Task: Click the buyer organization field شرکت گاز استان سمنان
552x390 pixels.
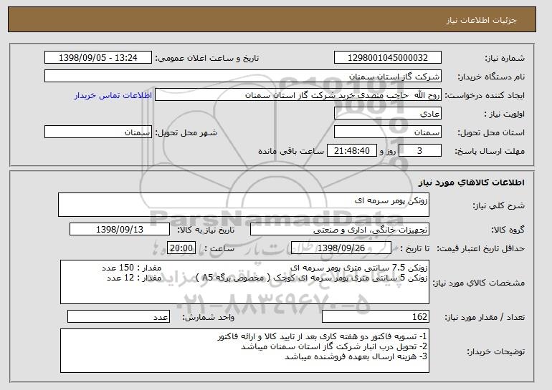Action: pos(243,77)
